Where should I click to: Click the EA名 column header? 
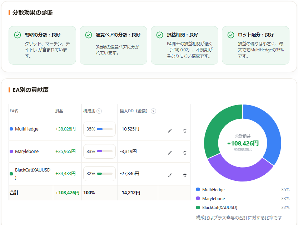click(x=14, y=111)
